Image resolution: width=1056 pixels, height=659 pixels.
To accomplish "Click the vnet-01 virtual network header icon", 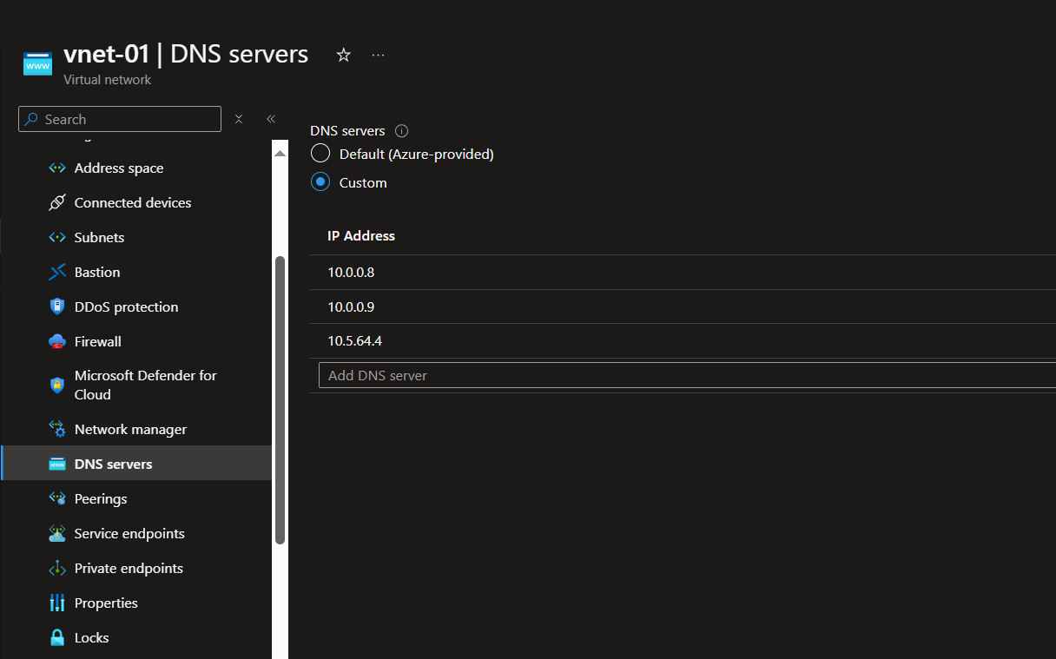I will 37,63.
